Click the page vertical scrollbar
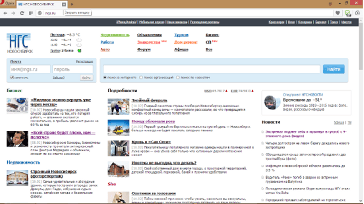 (360, 111)
